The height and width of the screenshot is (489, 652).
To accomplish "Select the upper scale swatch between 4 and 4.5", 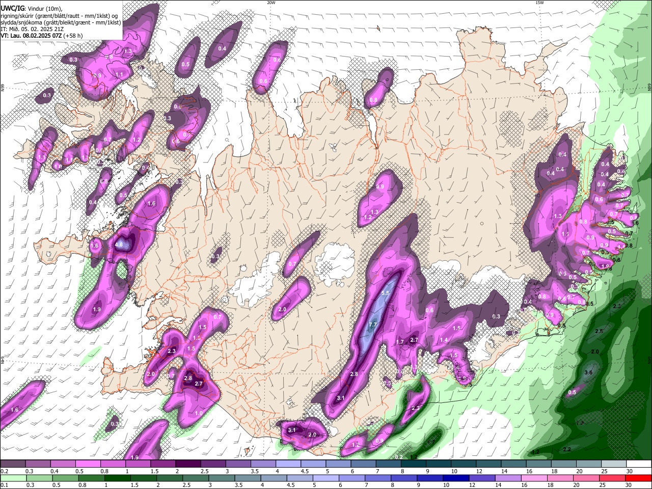I will tap(288, 464).
